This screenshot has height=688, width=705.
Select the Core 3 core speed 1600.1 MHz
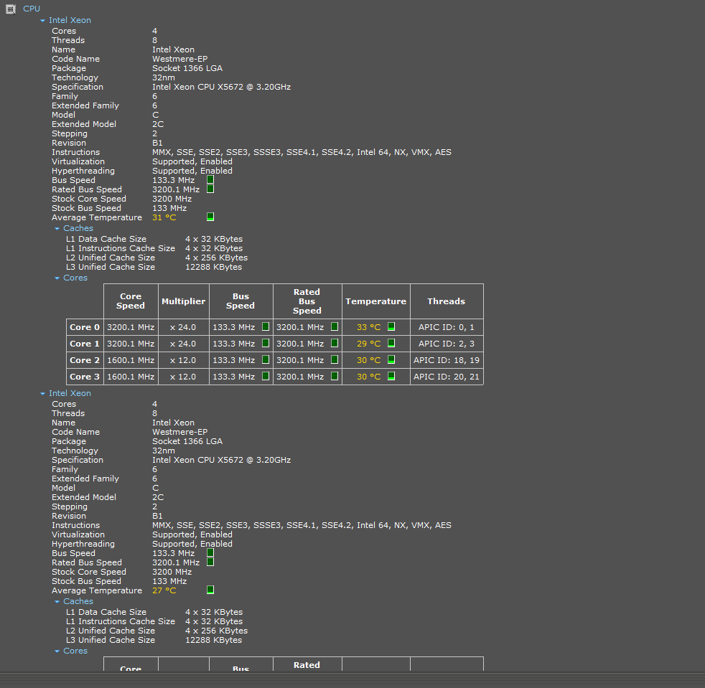131,377
